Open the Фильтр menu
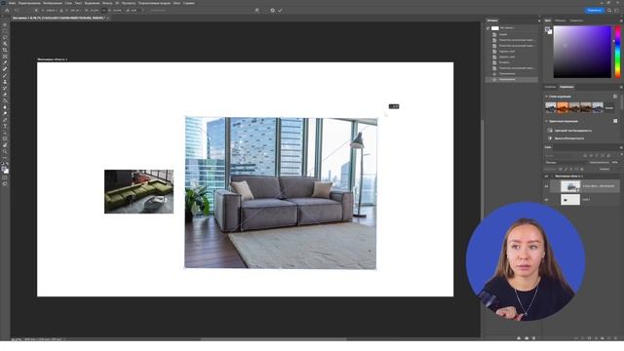Screen dimensions: 624x351 point(107,3)
